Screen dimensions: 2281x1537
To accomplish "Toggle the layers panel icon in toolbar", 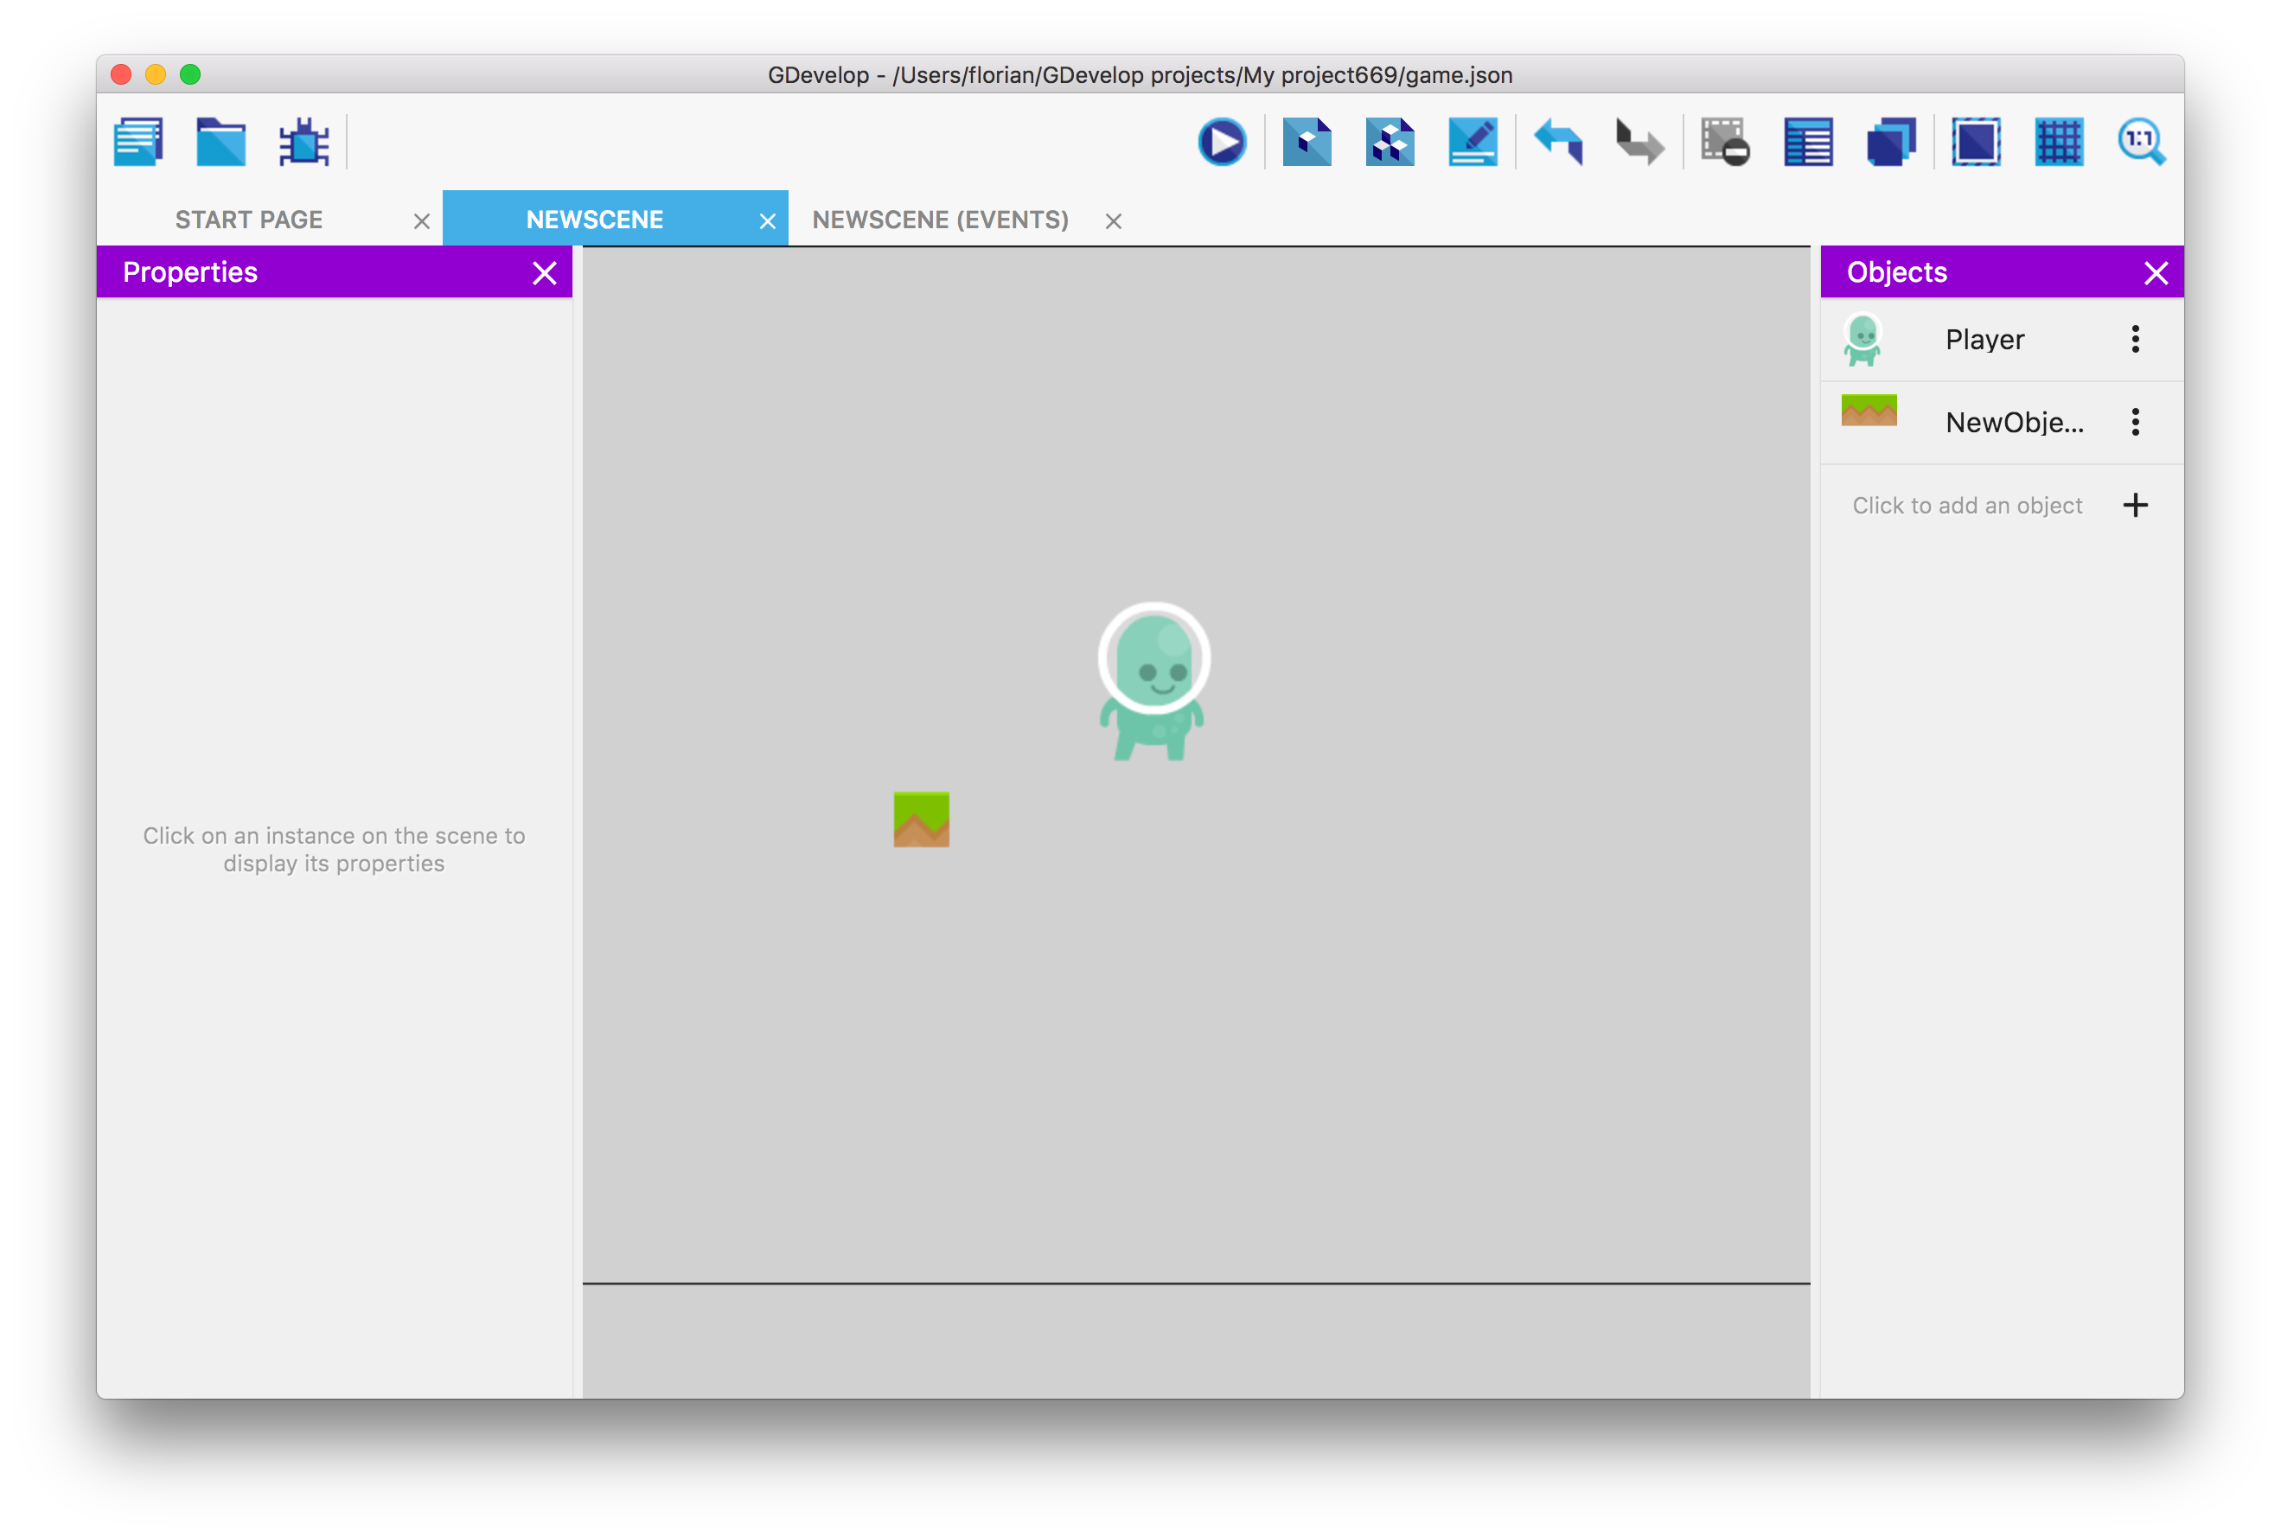I will [x=1890, y=141].
